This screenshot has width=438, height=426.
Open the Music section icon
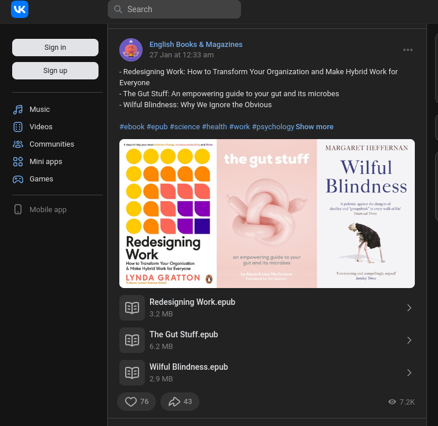pos(18,110)
